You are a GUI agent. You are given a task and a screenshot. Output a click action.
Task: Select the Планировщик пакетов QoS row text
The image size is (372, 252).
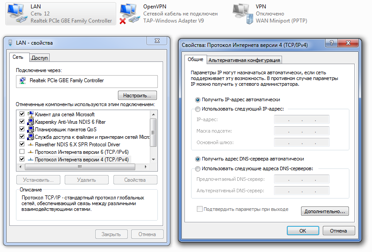point(66,130)
